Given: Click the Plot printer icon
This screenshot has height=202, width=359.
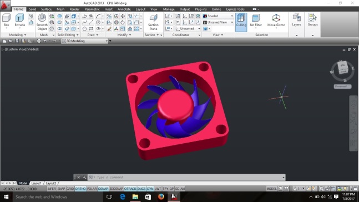Looking at the screenshot, I should pos(39,41).
